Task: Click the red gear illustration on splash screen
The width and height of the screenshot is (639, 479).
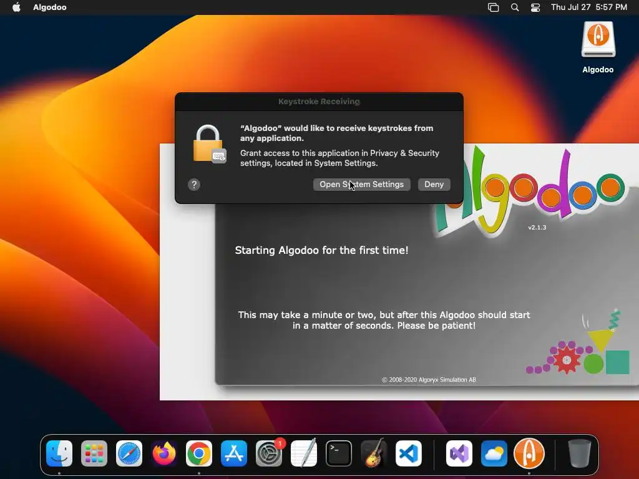Action: pyautogui.click(x=567, y=359)
